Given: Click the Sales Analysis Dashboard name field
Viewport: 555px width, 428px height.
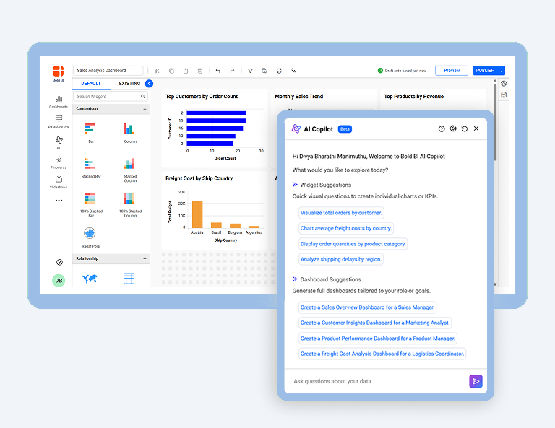Looking at the screenshot, I should pyautogui.click(x=108, y=70).
